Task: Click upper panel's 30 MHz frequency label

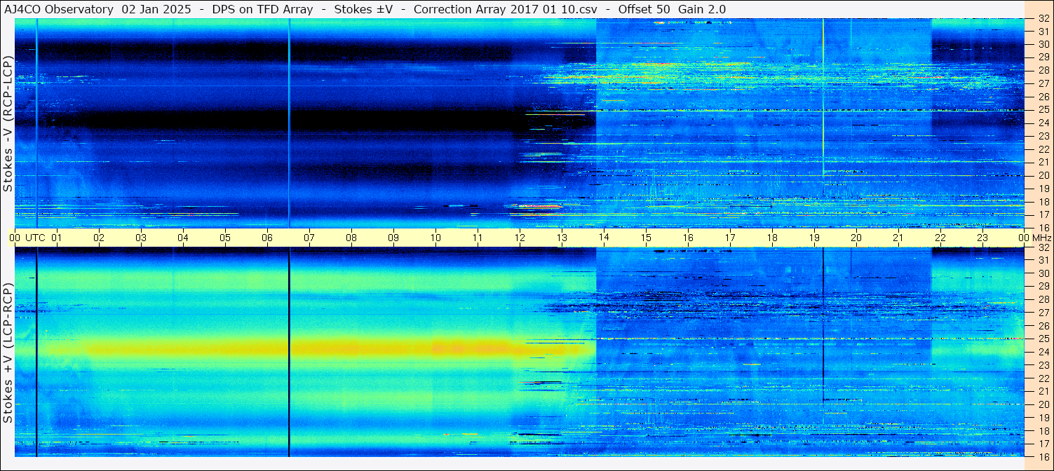Action: [1043, 44]
